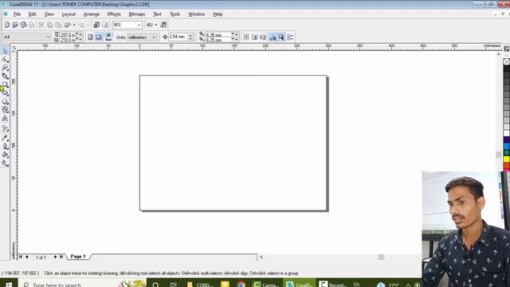Image resolution: width=510 pixels, height=287 pixels.
Task: Switch page to Portrait orientation
Action: [x=90, y=37]
